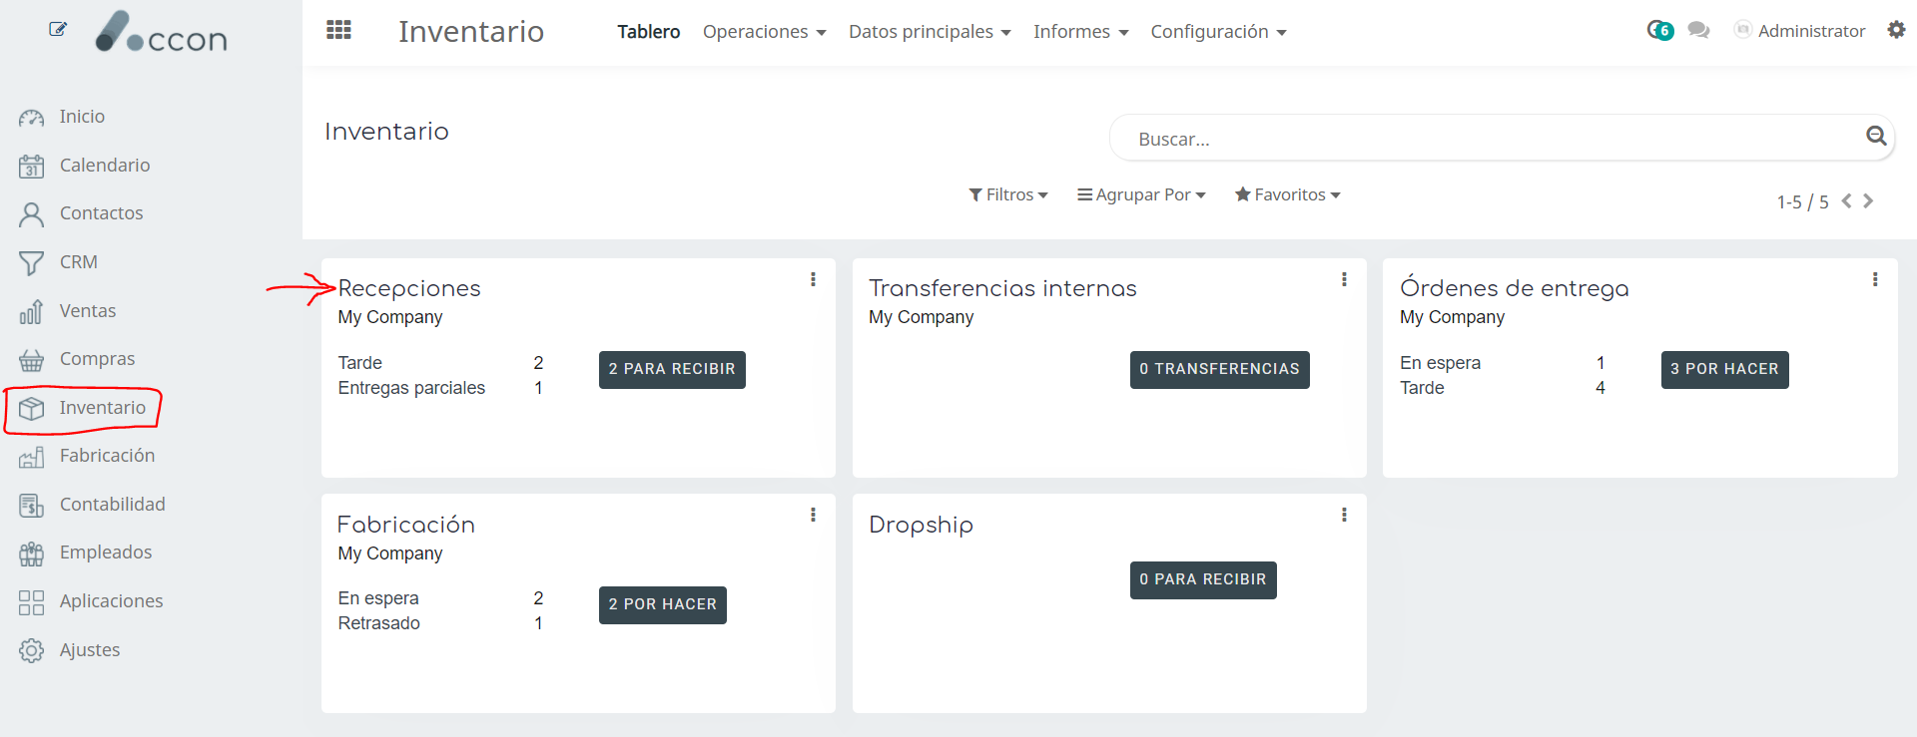Screen dimensions: 1917x737
Task: Click the debug gear icon top right
Action: 1896,30
